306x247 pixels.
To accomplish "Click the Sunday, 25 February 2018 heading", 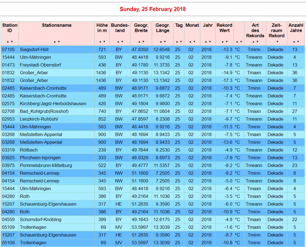I will coord(153,9).
